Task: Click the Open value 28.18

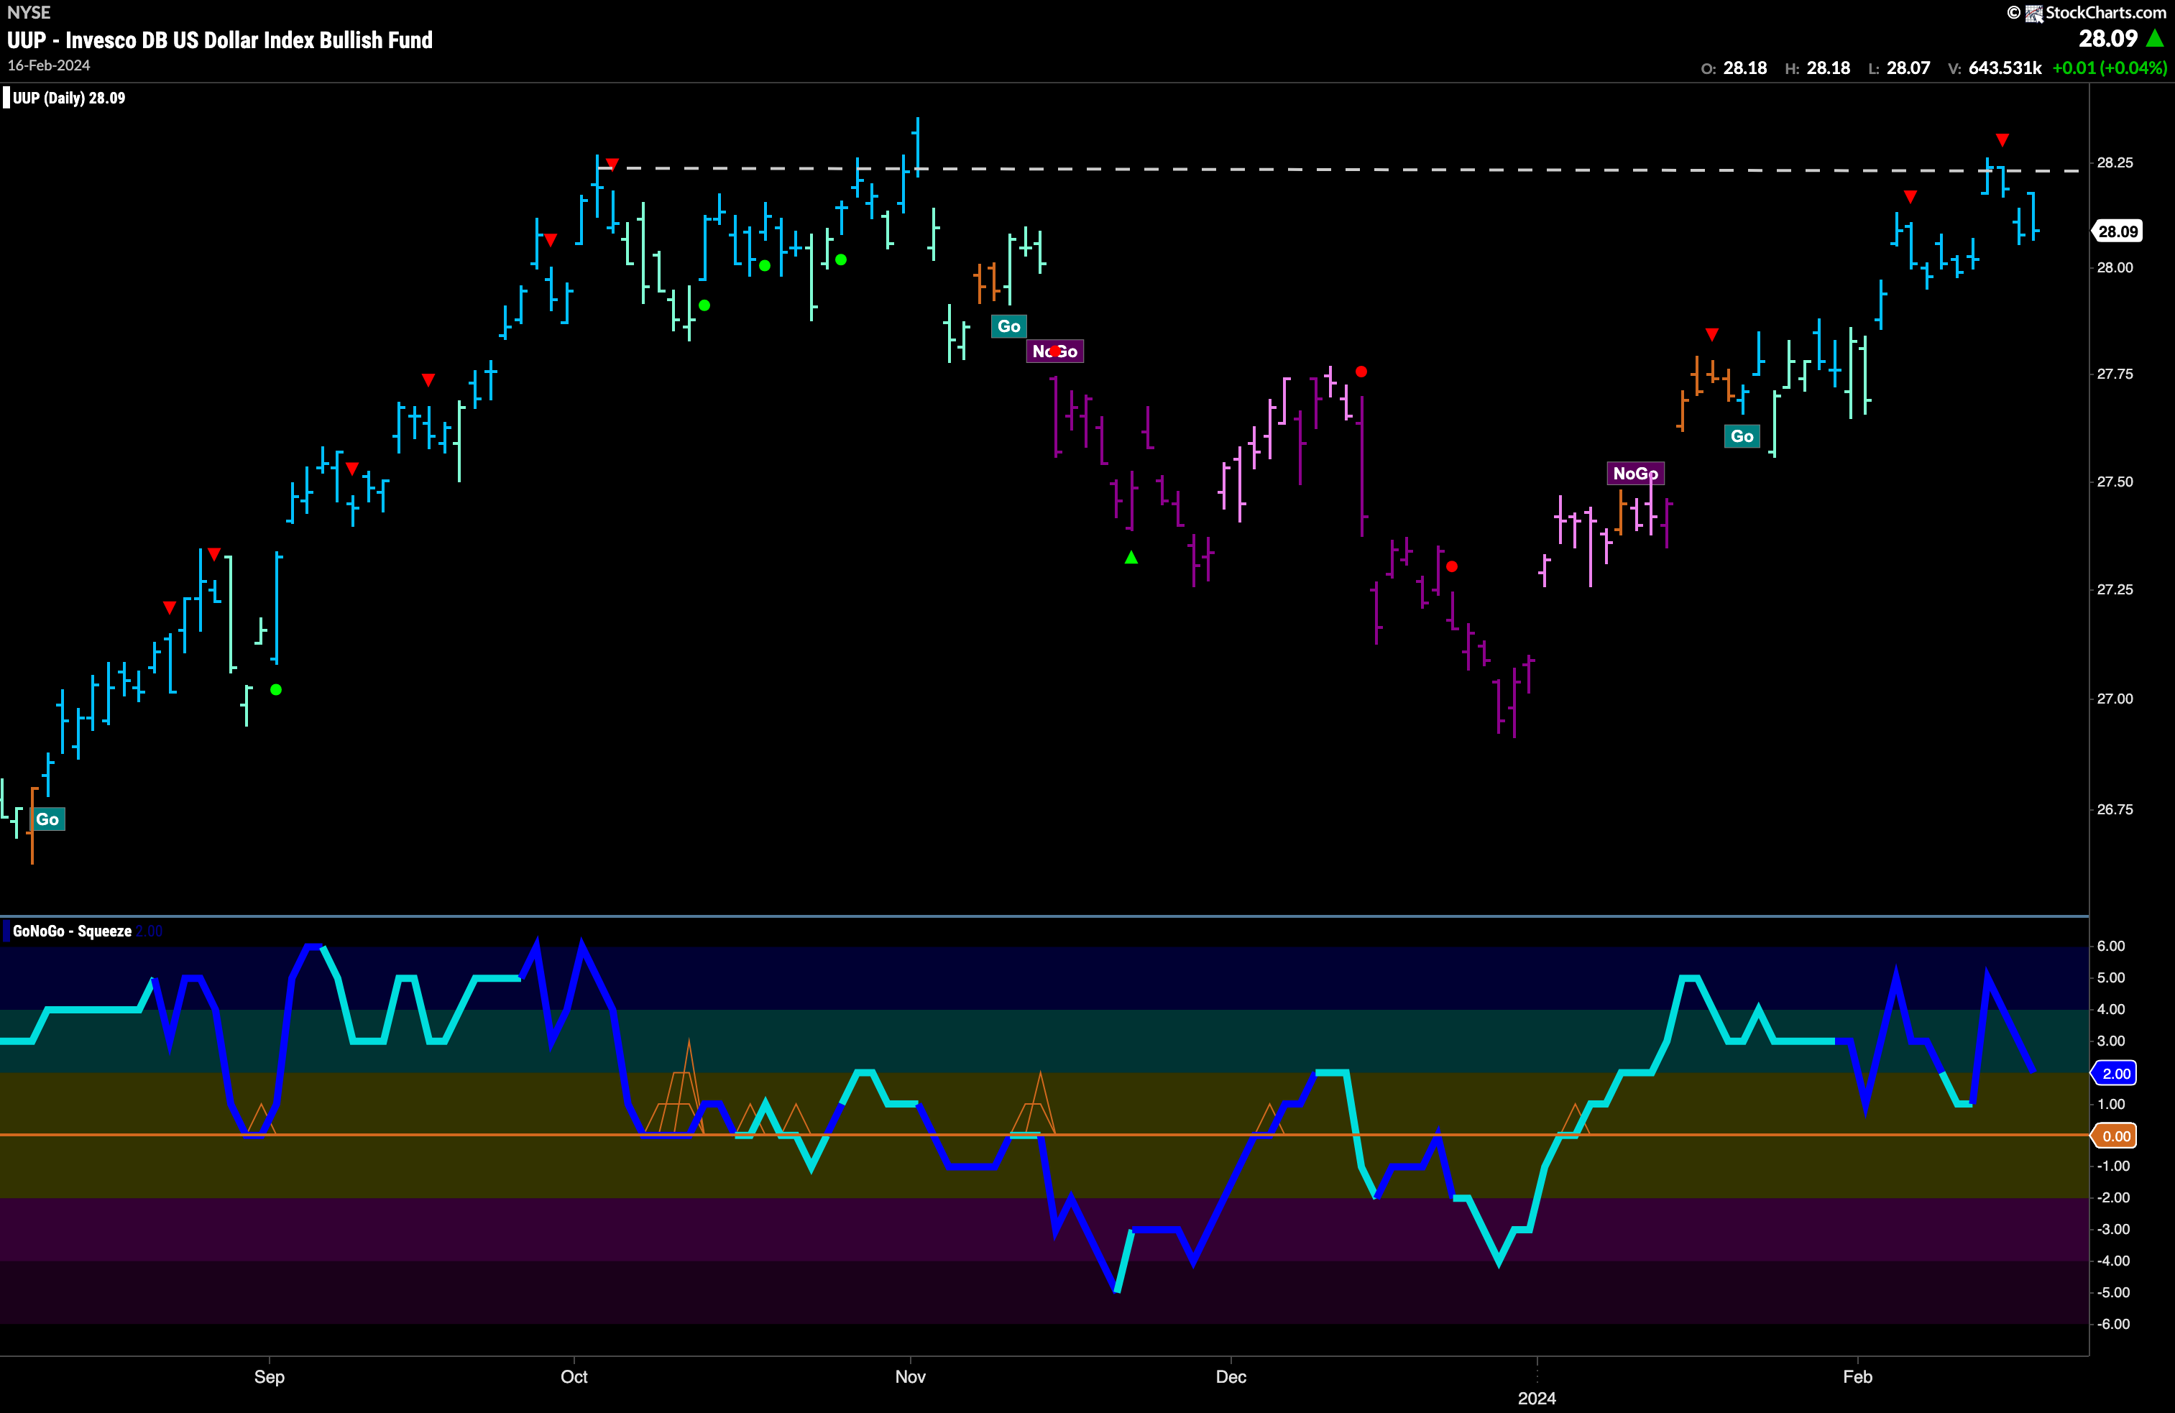Action: pos(1745,68)
